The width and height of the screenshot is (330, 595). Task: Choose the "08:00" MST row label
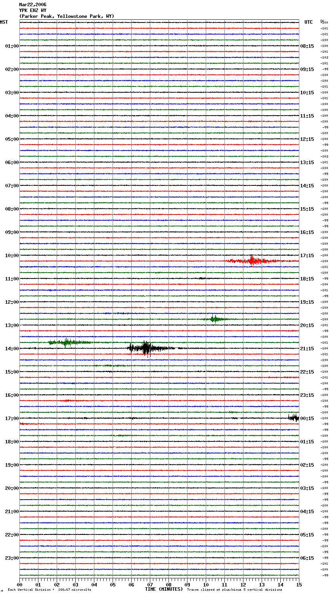click(12, 209)
